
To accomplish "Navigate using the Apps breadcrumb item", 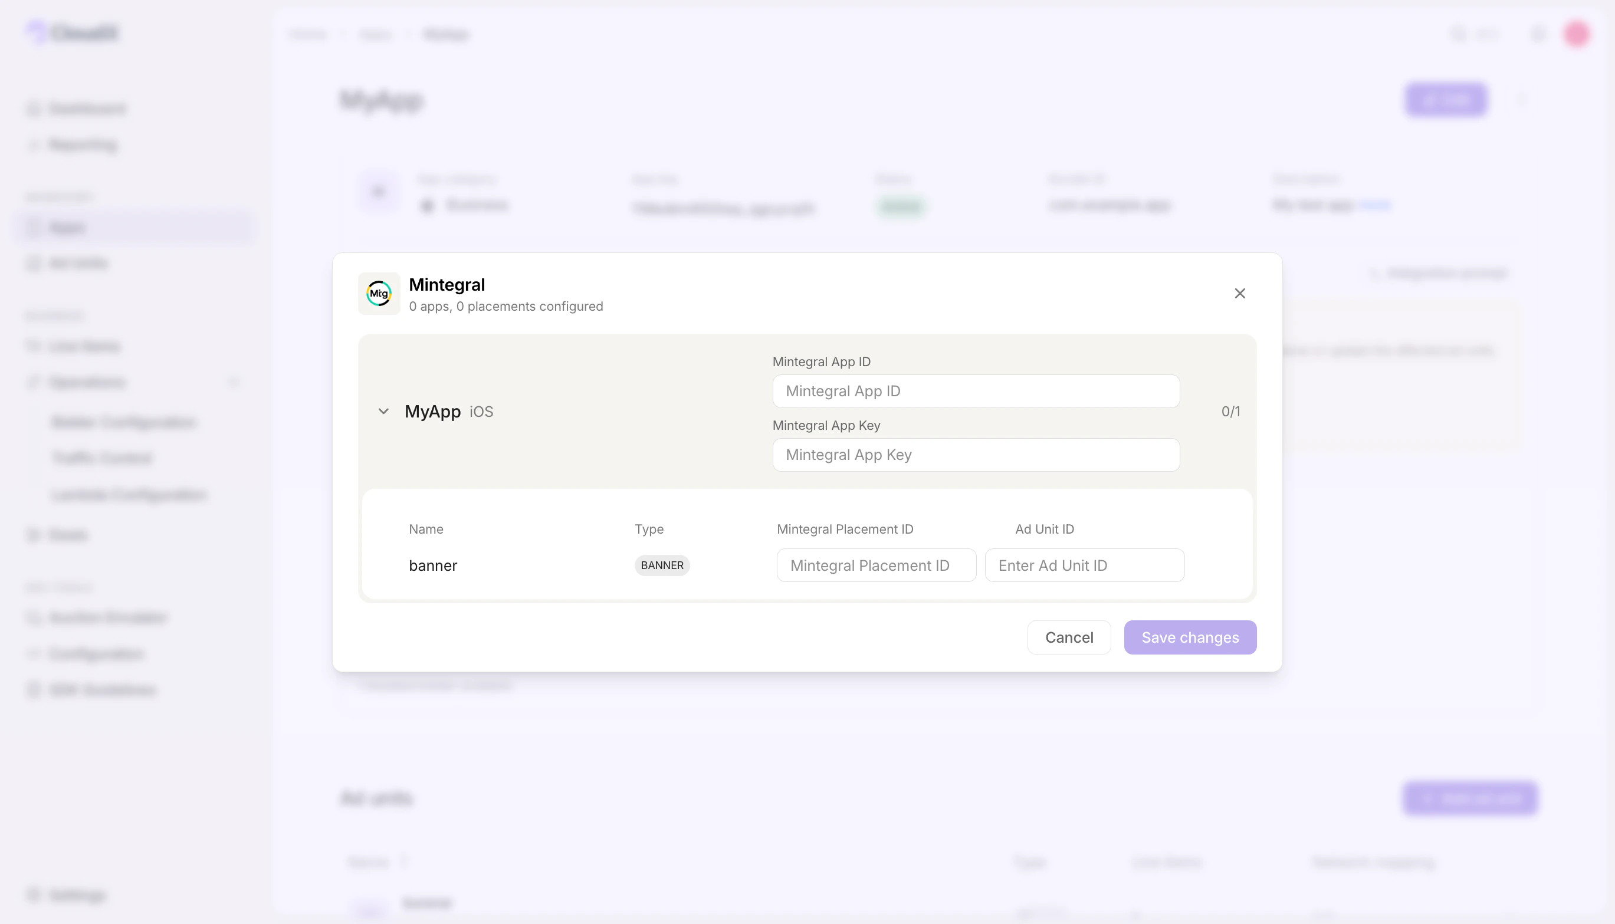I will coord(375,34).
